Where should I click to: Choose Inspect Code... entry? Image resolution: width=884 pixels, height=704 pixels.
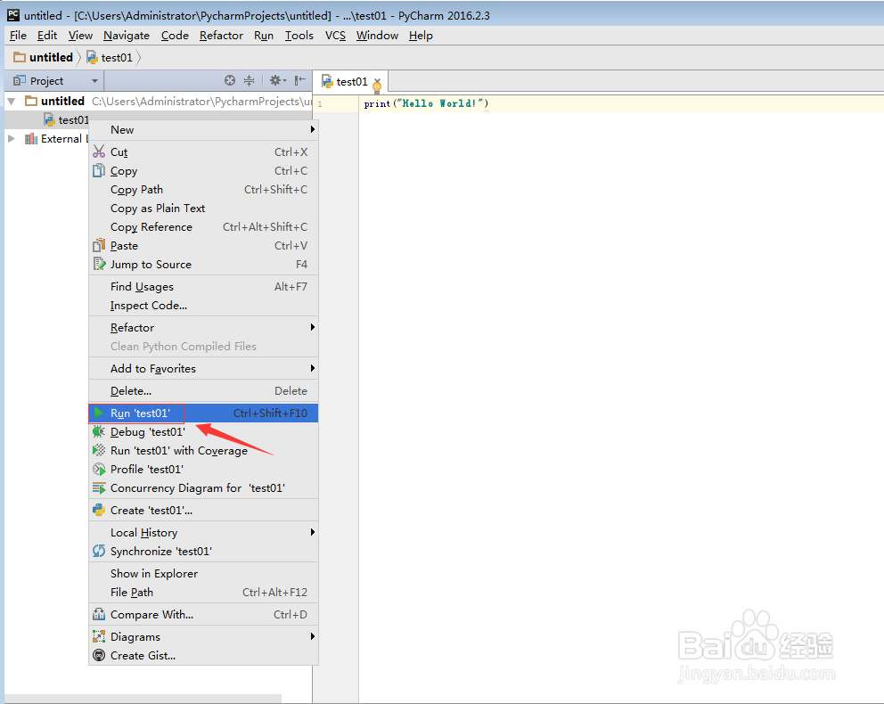coord(203,305)
